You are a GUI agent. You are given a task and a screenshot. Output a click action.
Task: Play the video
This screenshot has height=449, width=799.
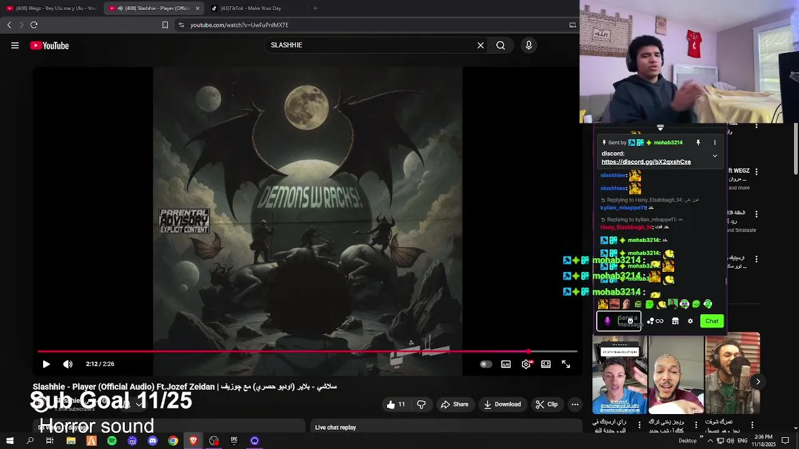(x=46, y=364)
